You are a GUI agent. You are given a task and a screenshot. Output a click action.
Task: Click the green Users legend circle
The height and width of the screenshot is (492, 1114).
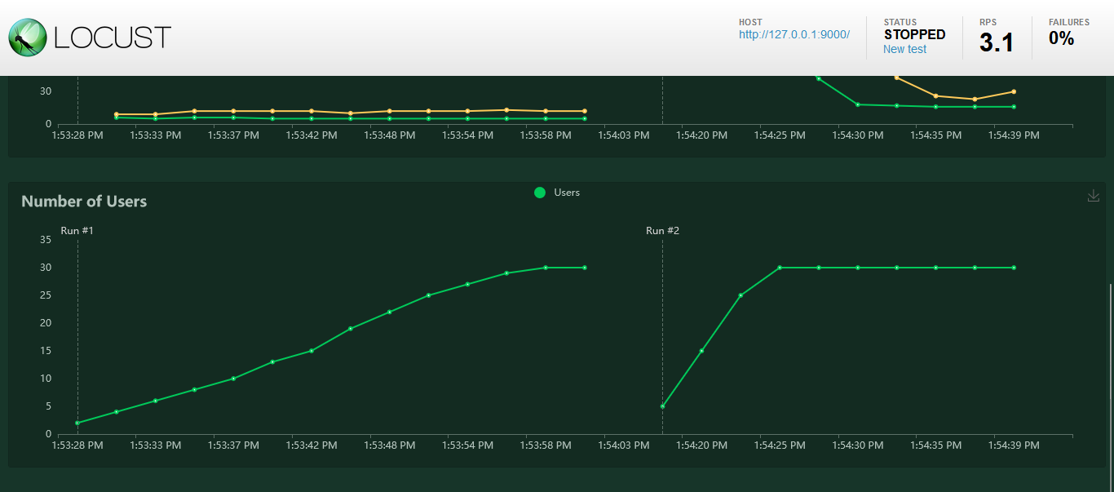[539, 193]
